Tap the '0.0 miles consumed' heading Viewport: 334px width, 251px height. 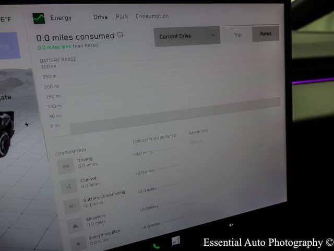(x=75, y=37)
